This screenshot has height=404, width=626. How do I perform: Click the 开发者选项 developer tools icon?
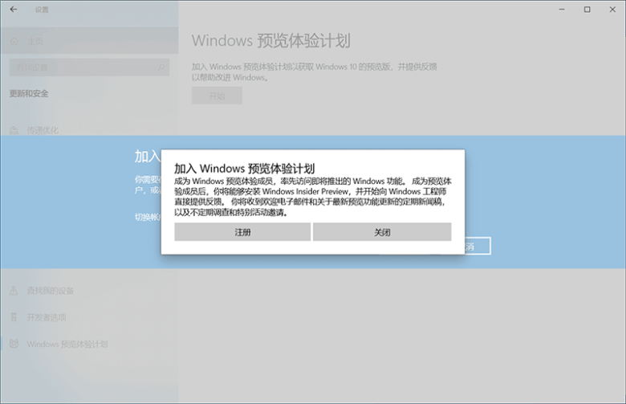[x=14, y=317]
